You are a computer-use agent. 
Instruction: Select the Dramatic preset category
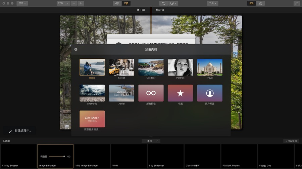(92, 93)
